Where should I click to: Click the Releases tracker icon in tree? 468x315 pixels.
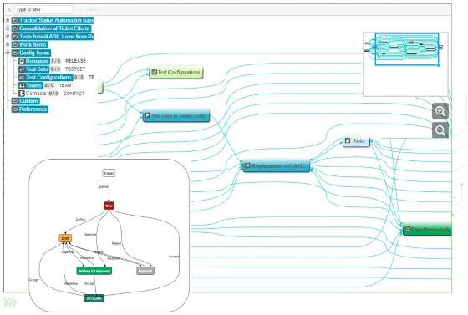click(x=22, y=61)
